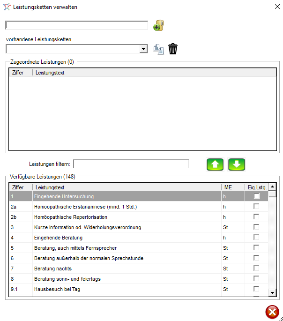Click scroll up arrow of available services list

[x=272, y=187]
